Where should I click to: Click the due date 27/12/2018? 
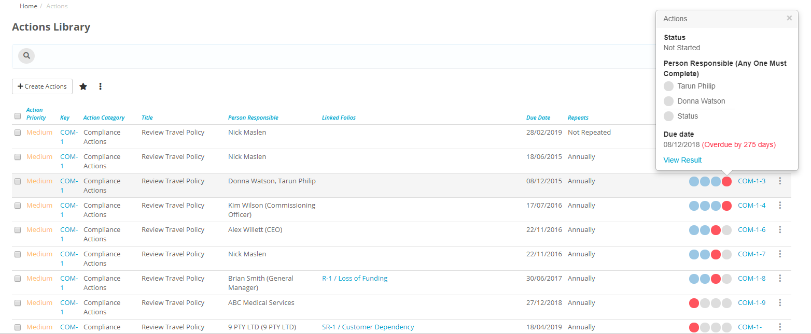[x=544, y=302]
